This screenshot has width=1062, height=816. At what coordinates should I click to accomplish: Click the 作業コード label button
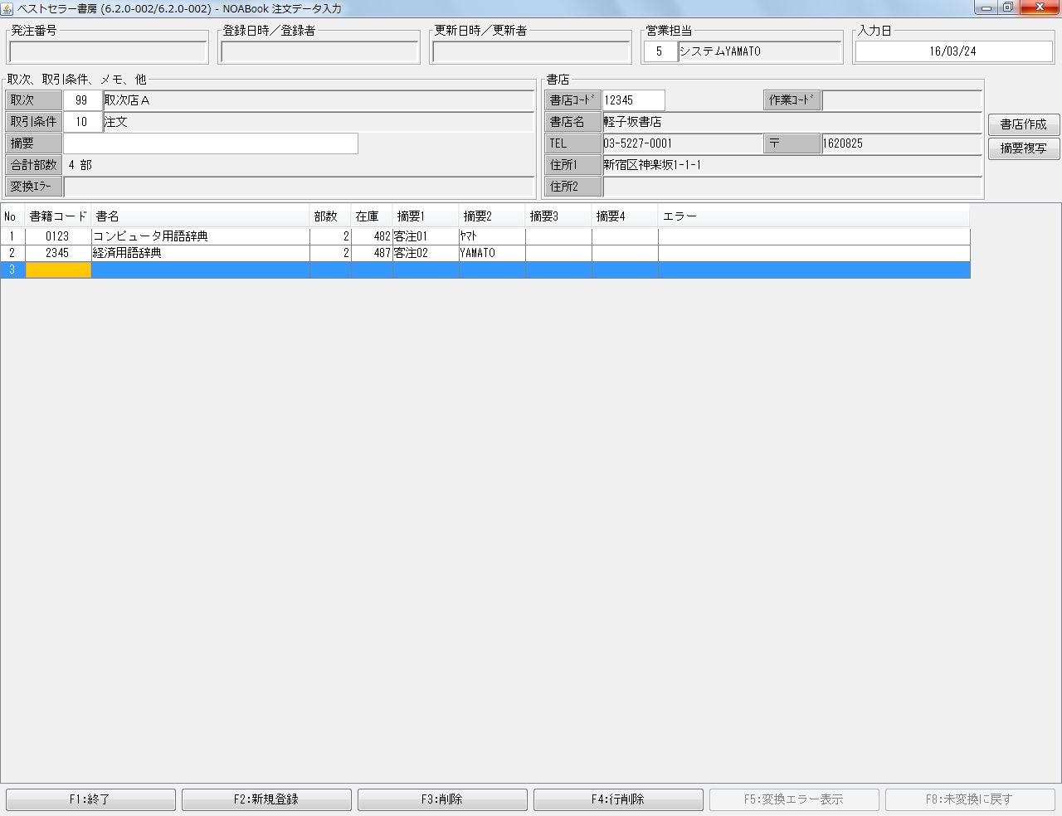[x=792, y=100]
